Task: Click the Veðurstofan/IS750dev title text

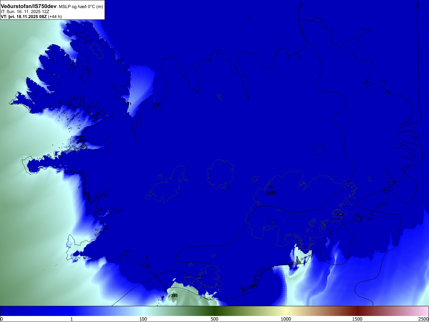Action: coord(29,6)
